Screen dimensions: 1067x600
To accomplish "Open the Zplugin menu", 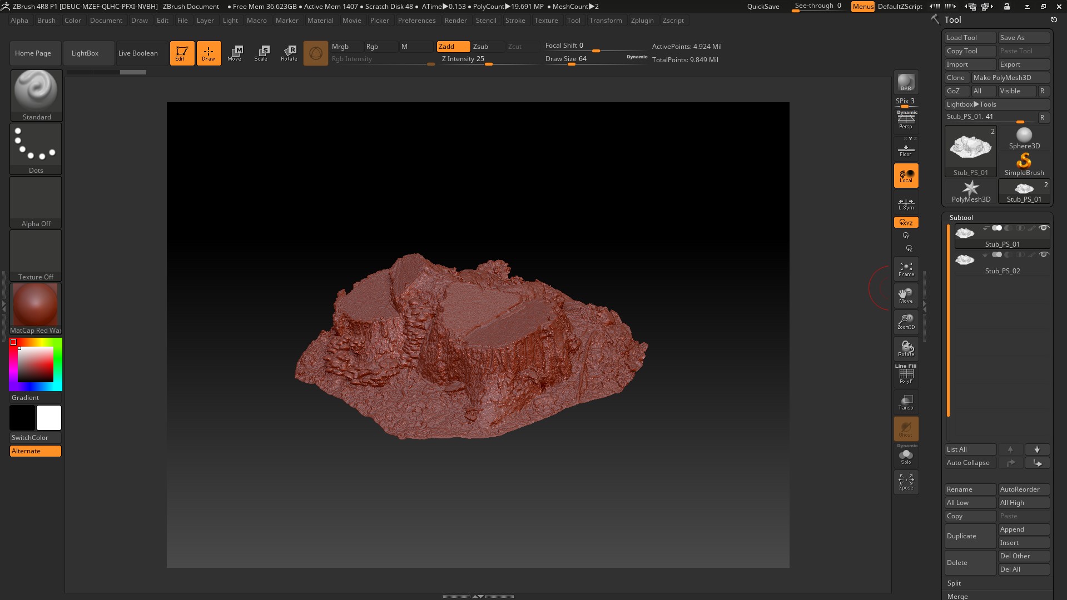I will [642, 21].
